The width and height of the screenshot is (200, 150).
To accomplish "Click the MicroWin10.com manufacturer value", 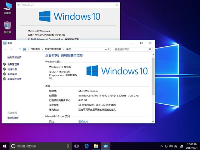I will tap(88, 91).
